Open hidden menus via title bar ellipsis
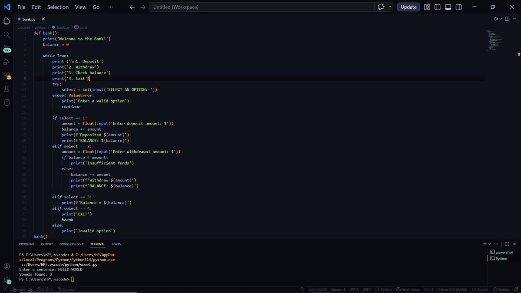 tap(110, 7)
